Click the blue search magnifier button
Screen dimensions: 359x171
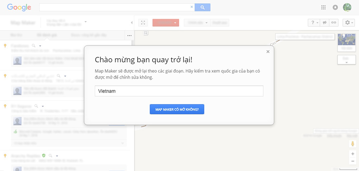(x=202, y=7)
